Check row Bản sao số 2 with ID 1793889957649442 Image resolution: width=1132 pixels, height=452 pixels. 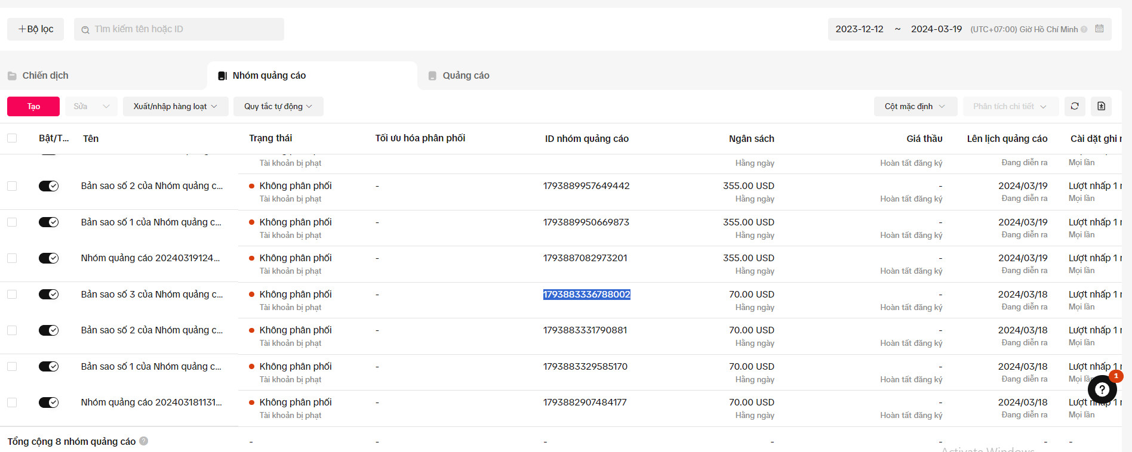12,186
